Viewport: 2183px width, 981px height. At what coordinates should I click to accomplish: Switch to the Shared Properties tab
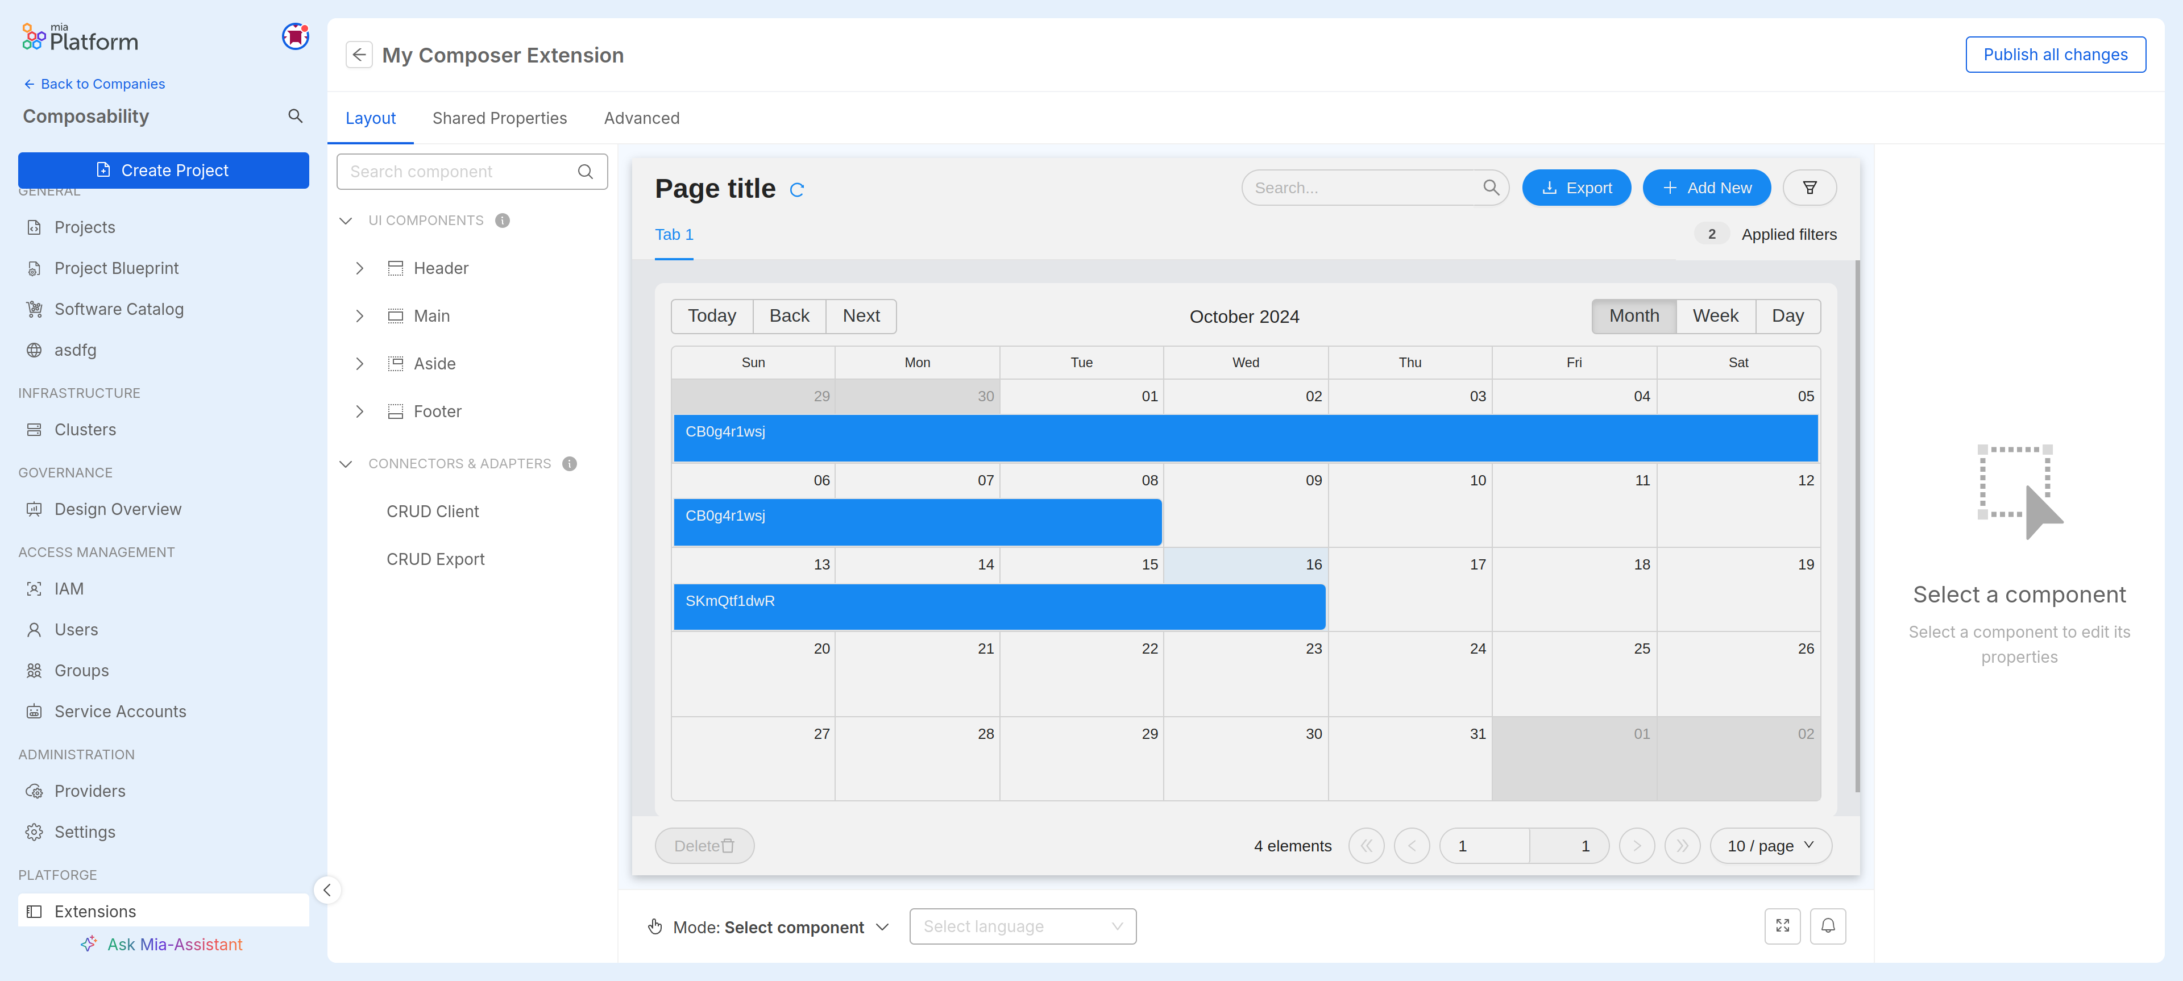click(x=499, y=118)
